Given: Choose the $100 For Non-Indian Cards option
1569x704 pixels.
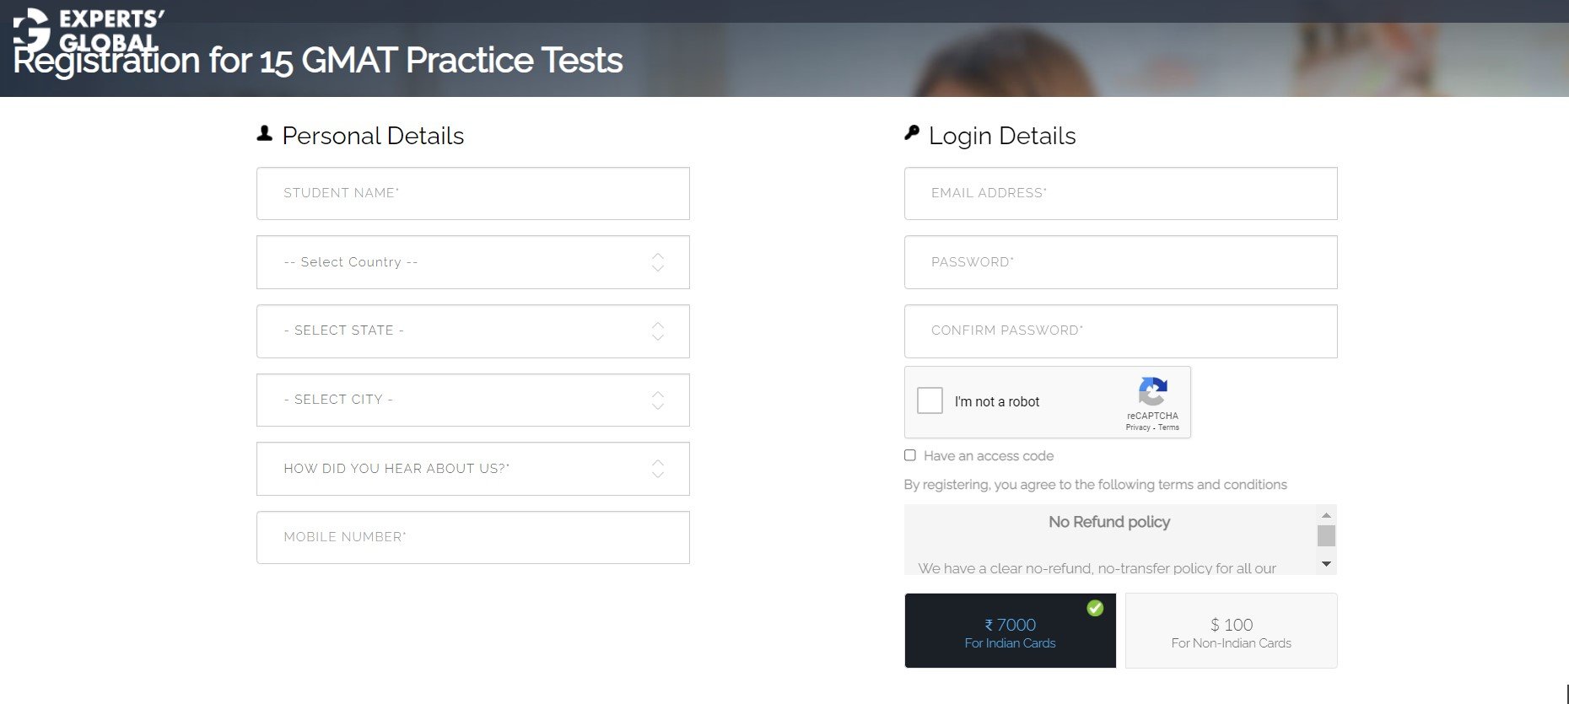Looking at the screenshot, I should pos(1231,631).
